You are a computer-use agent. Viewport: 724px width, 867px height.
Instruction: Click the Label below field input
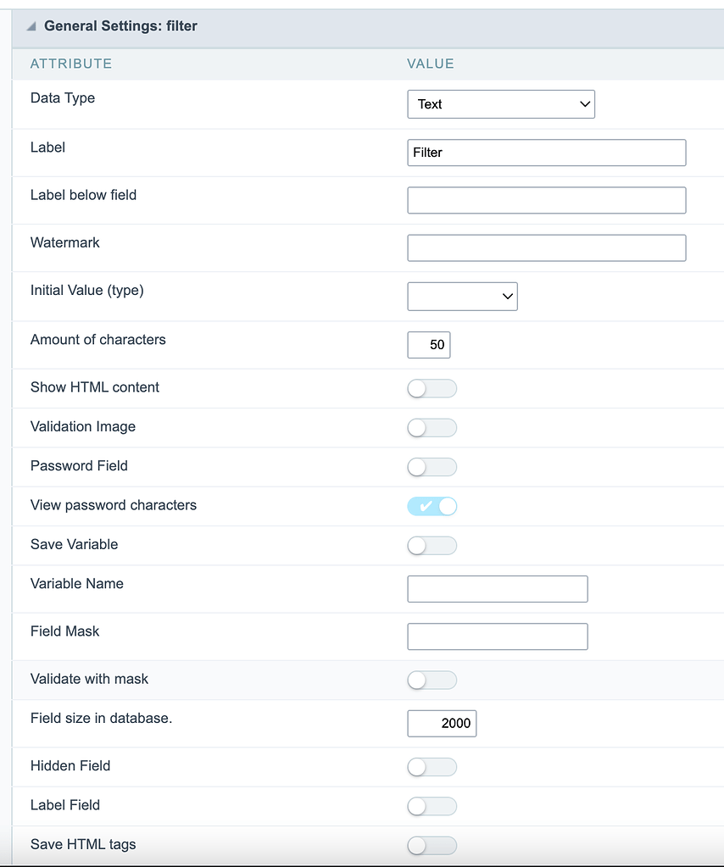coord(547,200)
